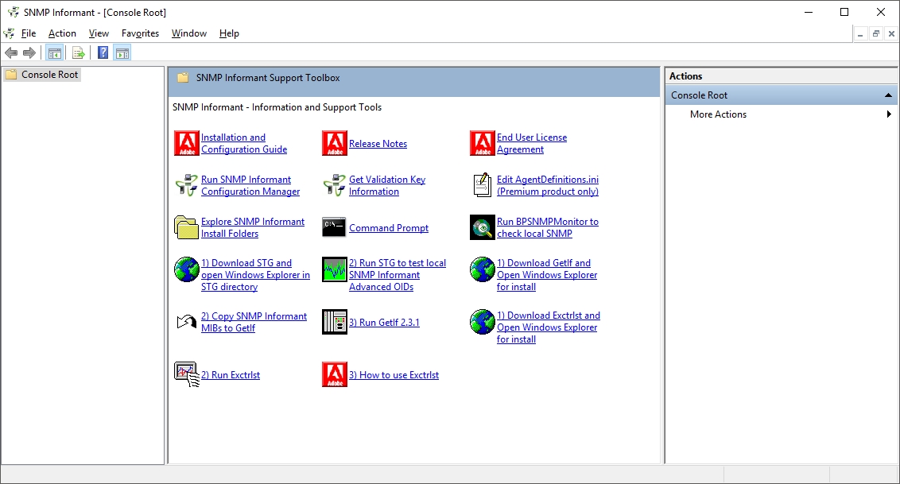Open the Get Validation Key Information link
The width and height of the screenshot is (900, 484).
387,185
